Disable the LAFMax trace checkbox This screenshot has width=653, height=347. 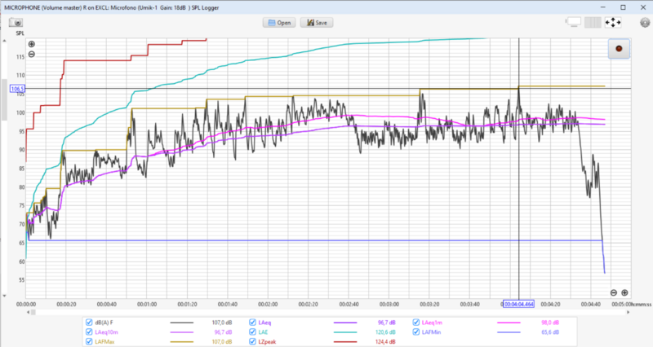click(x=88, y=342)
